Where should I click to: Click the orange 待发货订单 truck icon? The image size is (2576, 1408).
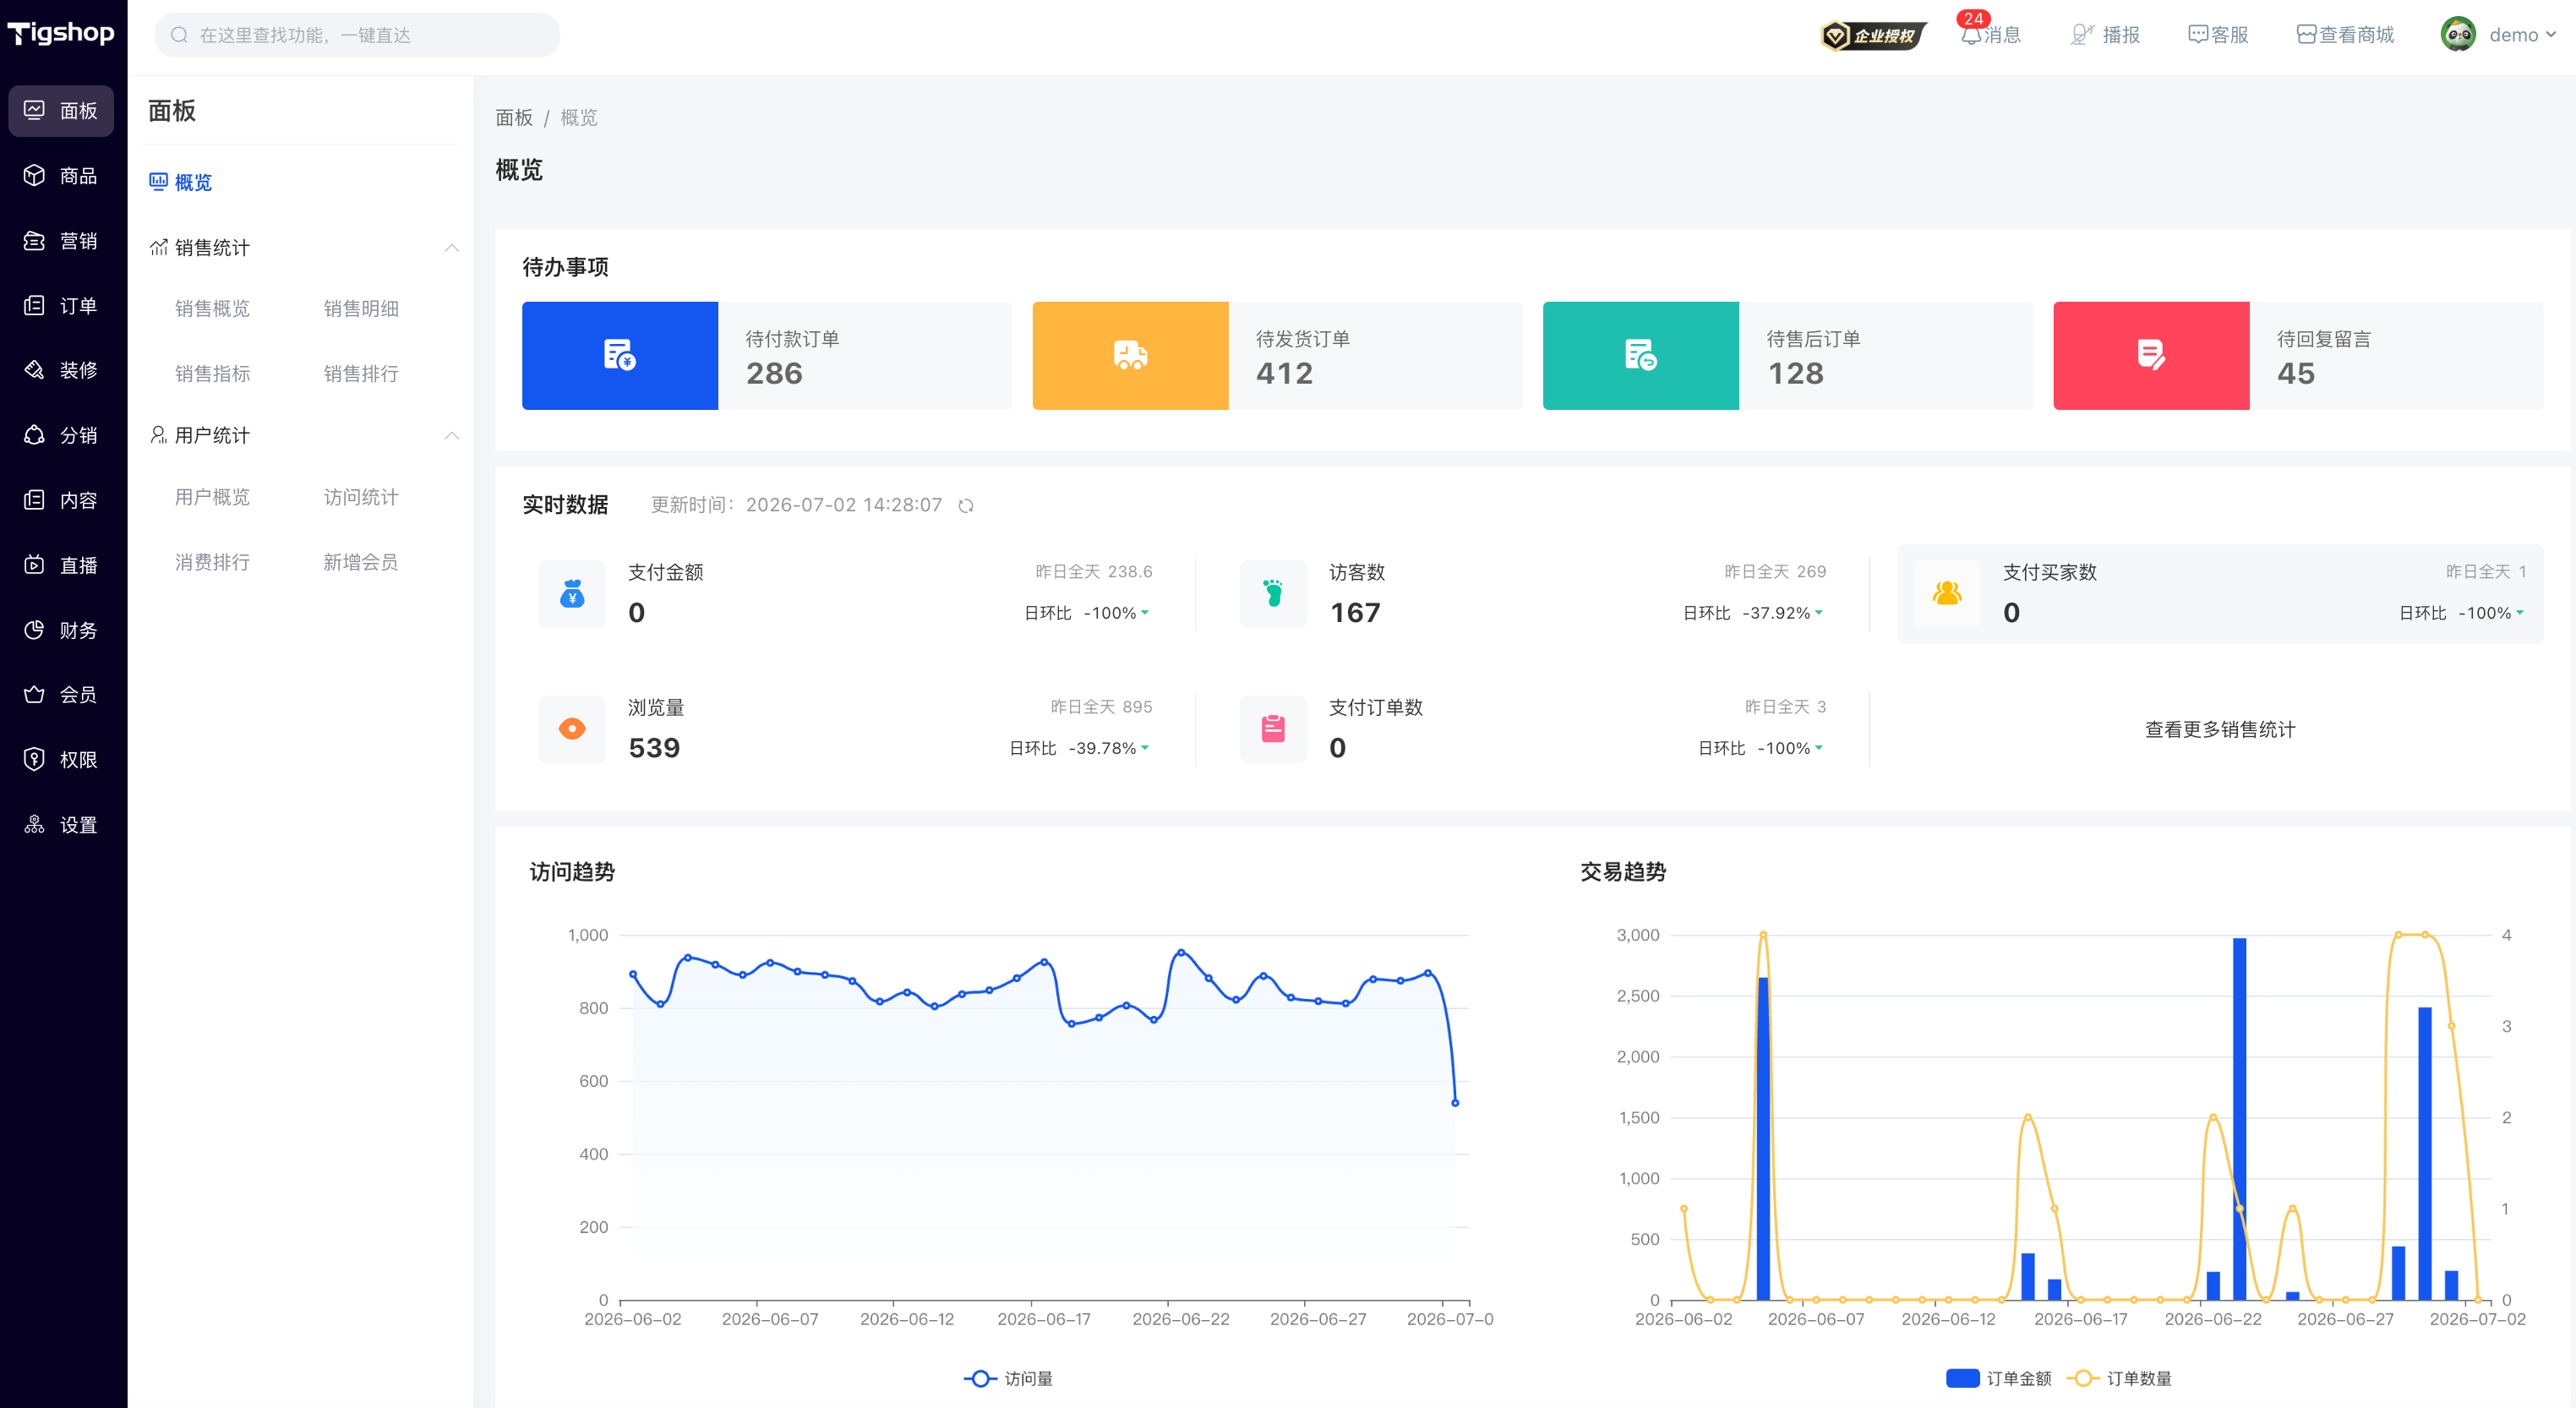tap(1130, 355)
